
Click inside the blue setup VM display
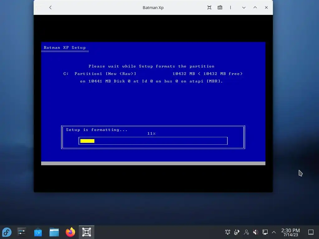click(153, 103)
